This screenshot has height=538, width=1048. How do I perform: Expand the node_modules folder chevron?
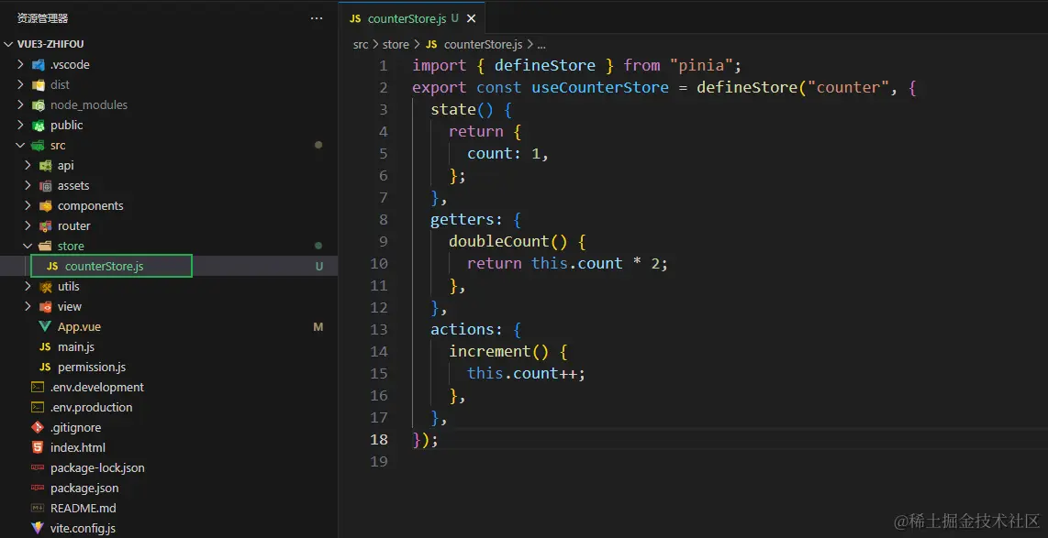(x=21, y=104)
